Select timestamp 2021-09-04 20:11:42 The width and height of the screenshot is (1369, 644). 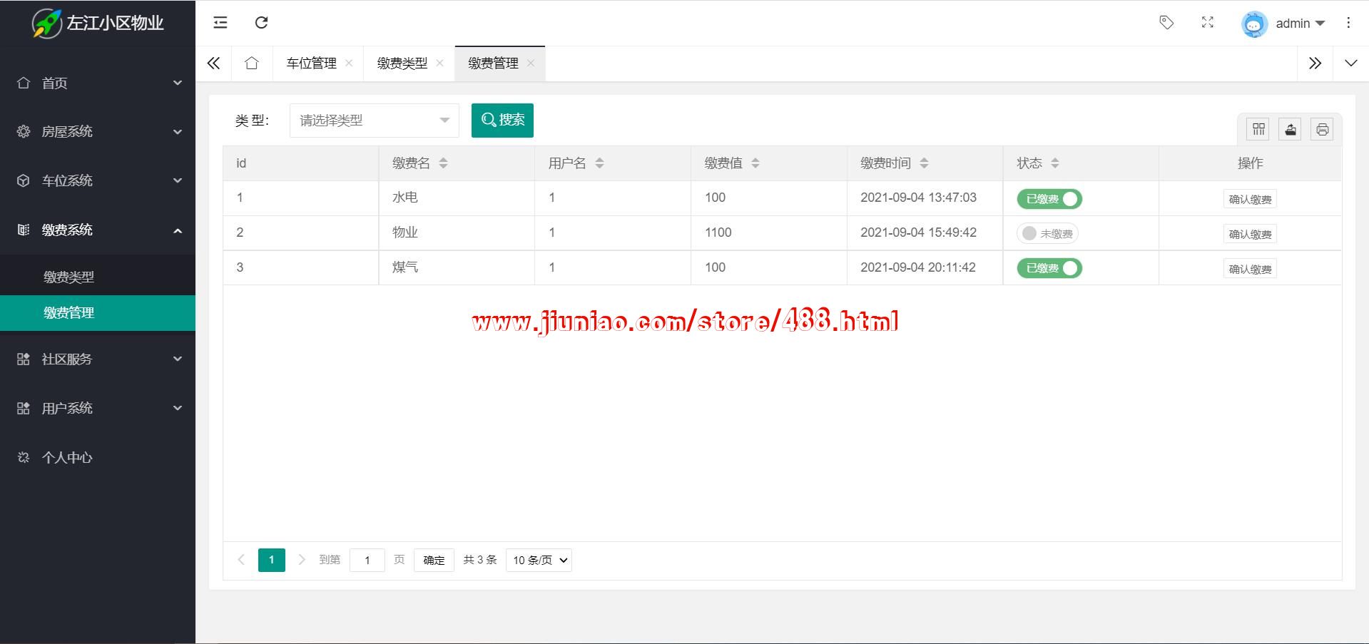point(918,267)
